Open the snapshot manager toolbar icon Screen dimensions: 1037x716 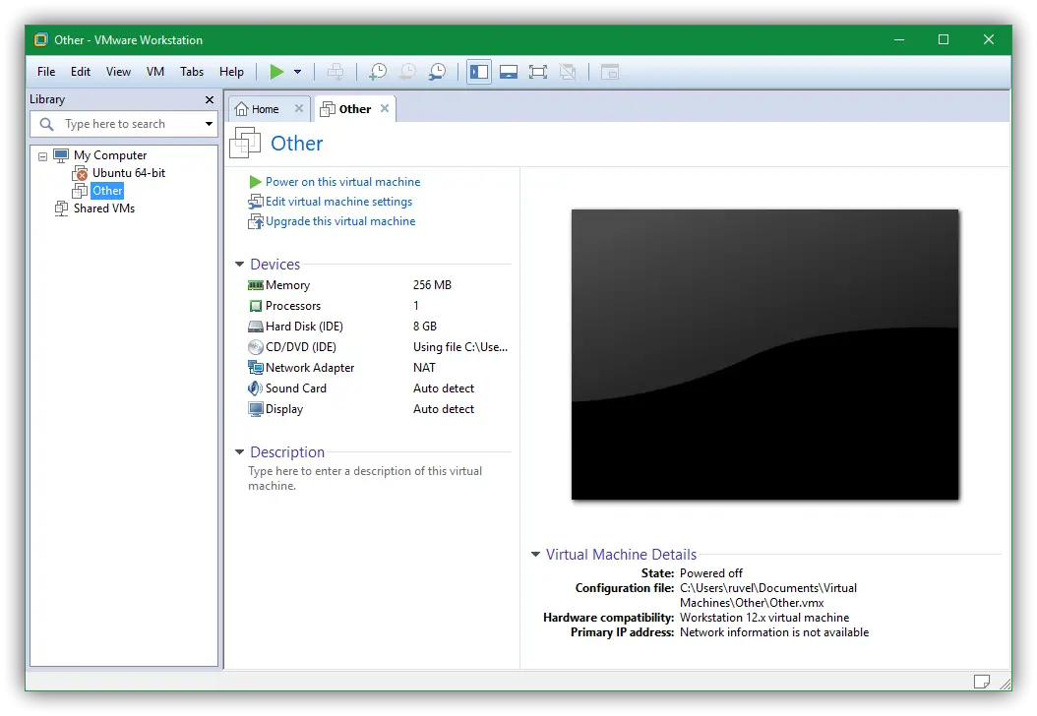[437, 72]
